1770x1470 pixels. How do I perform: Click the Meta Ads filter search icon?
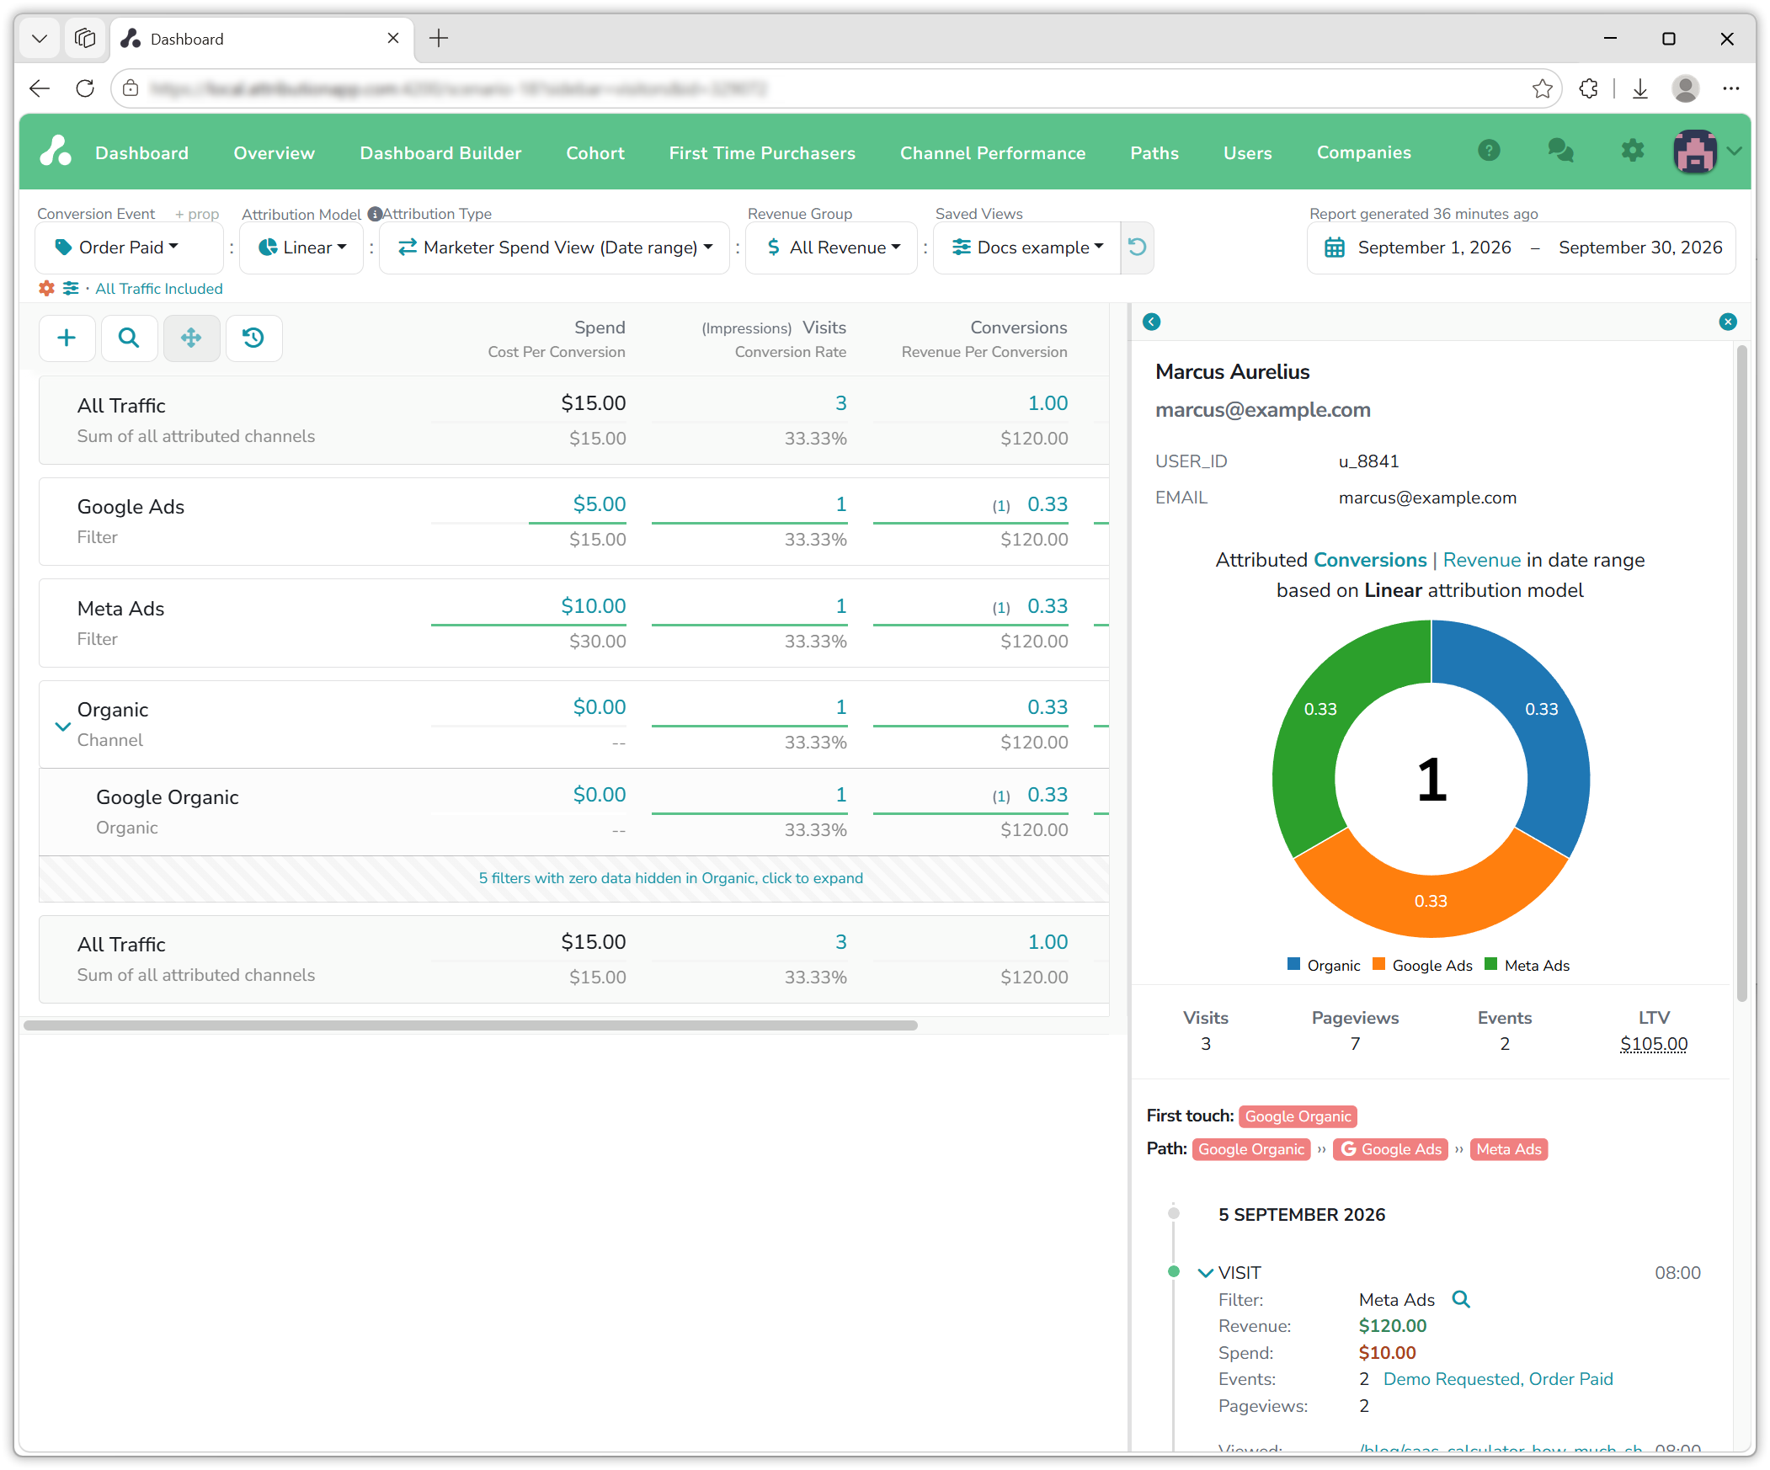click(x=1461, y=1300)
